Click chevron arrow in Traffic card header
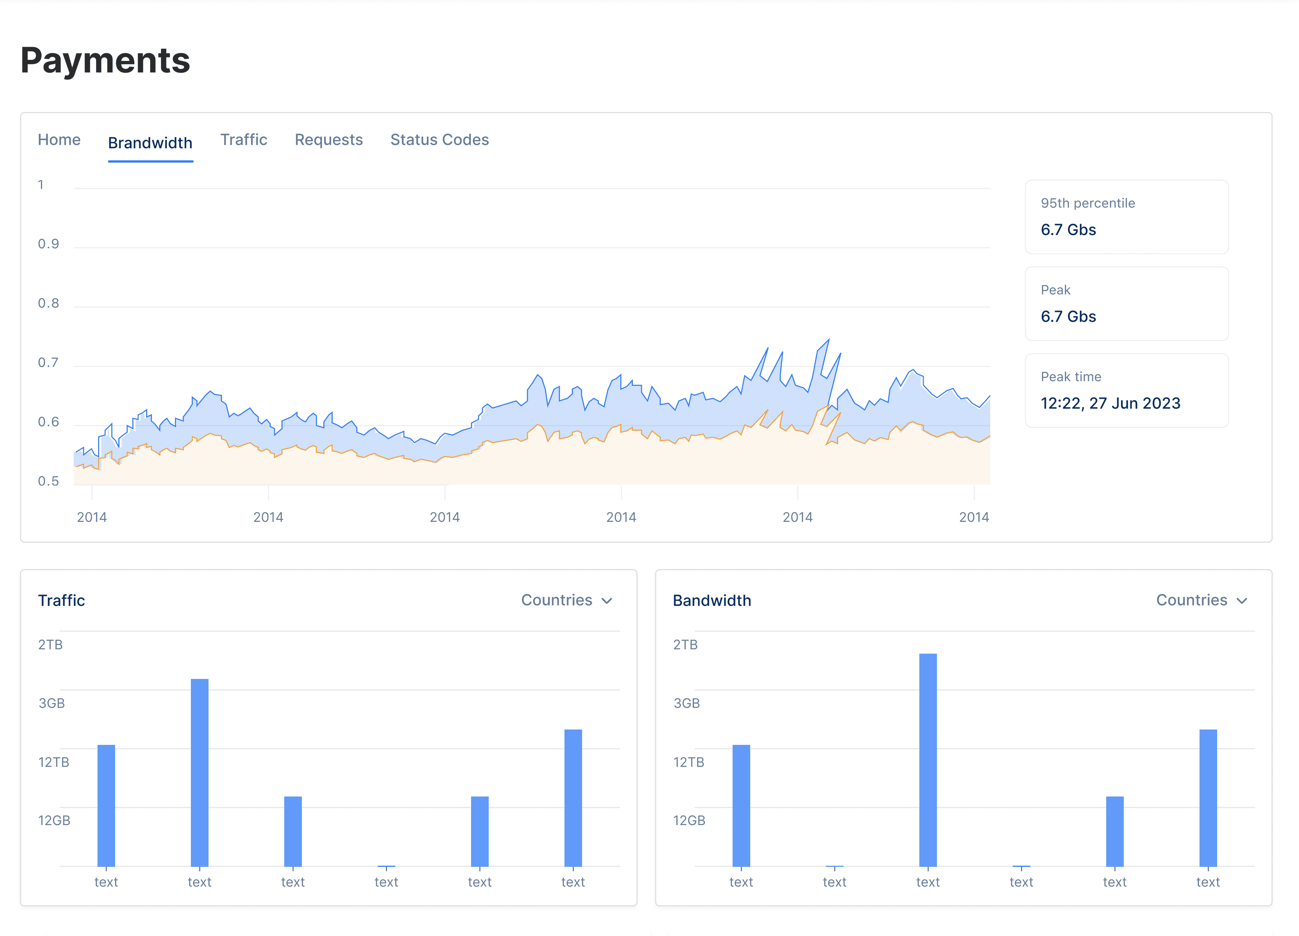The image size is (1299, 936). (x=607, y=600)
